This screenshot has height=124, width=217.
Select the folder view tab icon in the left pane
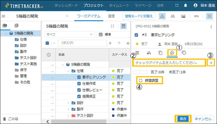coord(5,25)
